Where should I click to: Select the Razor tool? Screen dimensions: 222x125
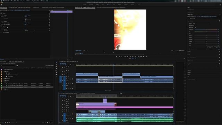[56, 68]
